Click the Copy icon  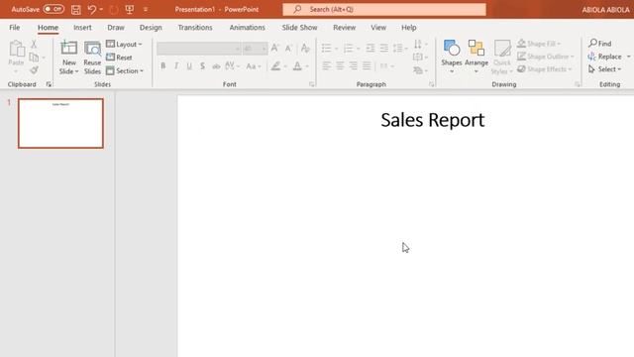click(34, 58)
